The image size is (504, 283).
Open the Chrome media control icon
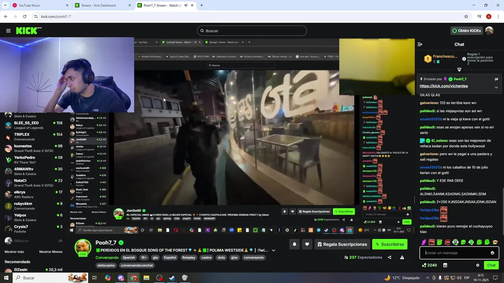click(x=479, y=17)
